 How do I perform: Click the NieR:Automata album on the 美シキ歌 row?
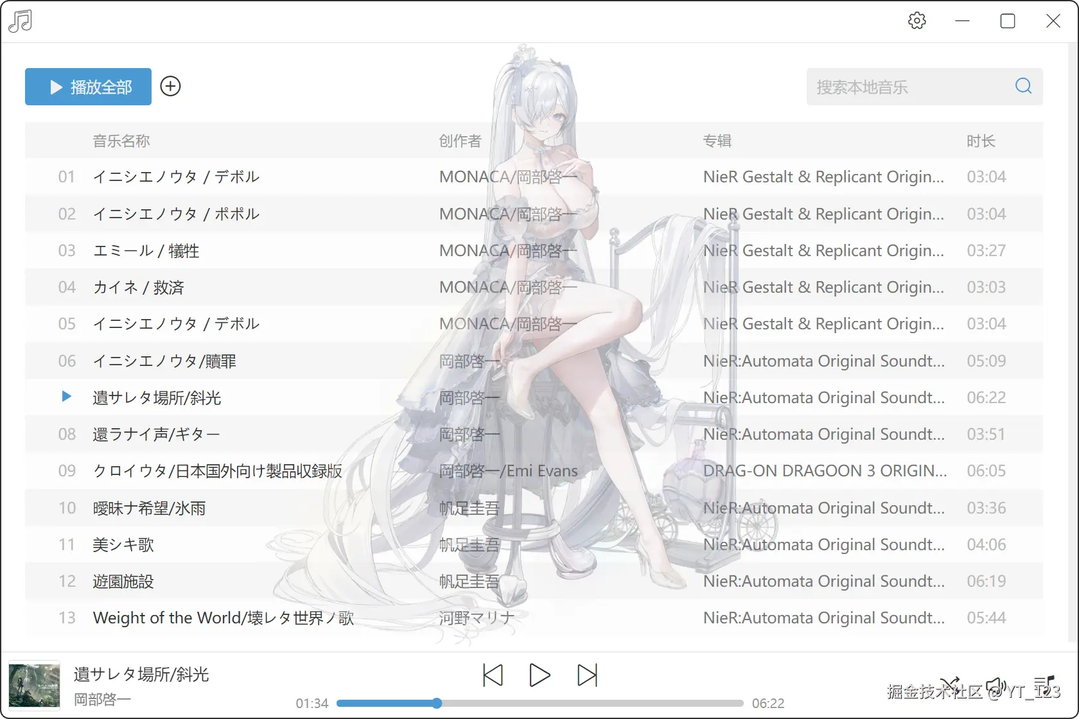(824, 544)
